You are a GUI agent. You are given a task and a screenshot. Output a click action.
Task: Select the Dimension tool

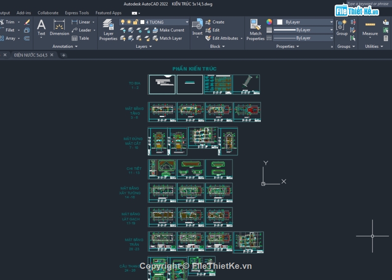coord(59,28)
